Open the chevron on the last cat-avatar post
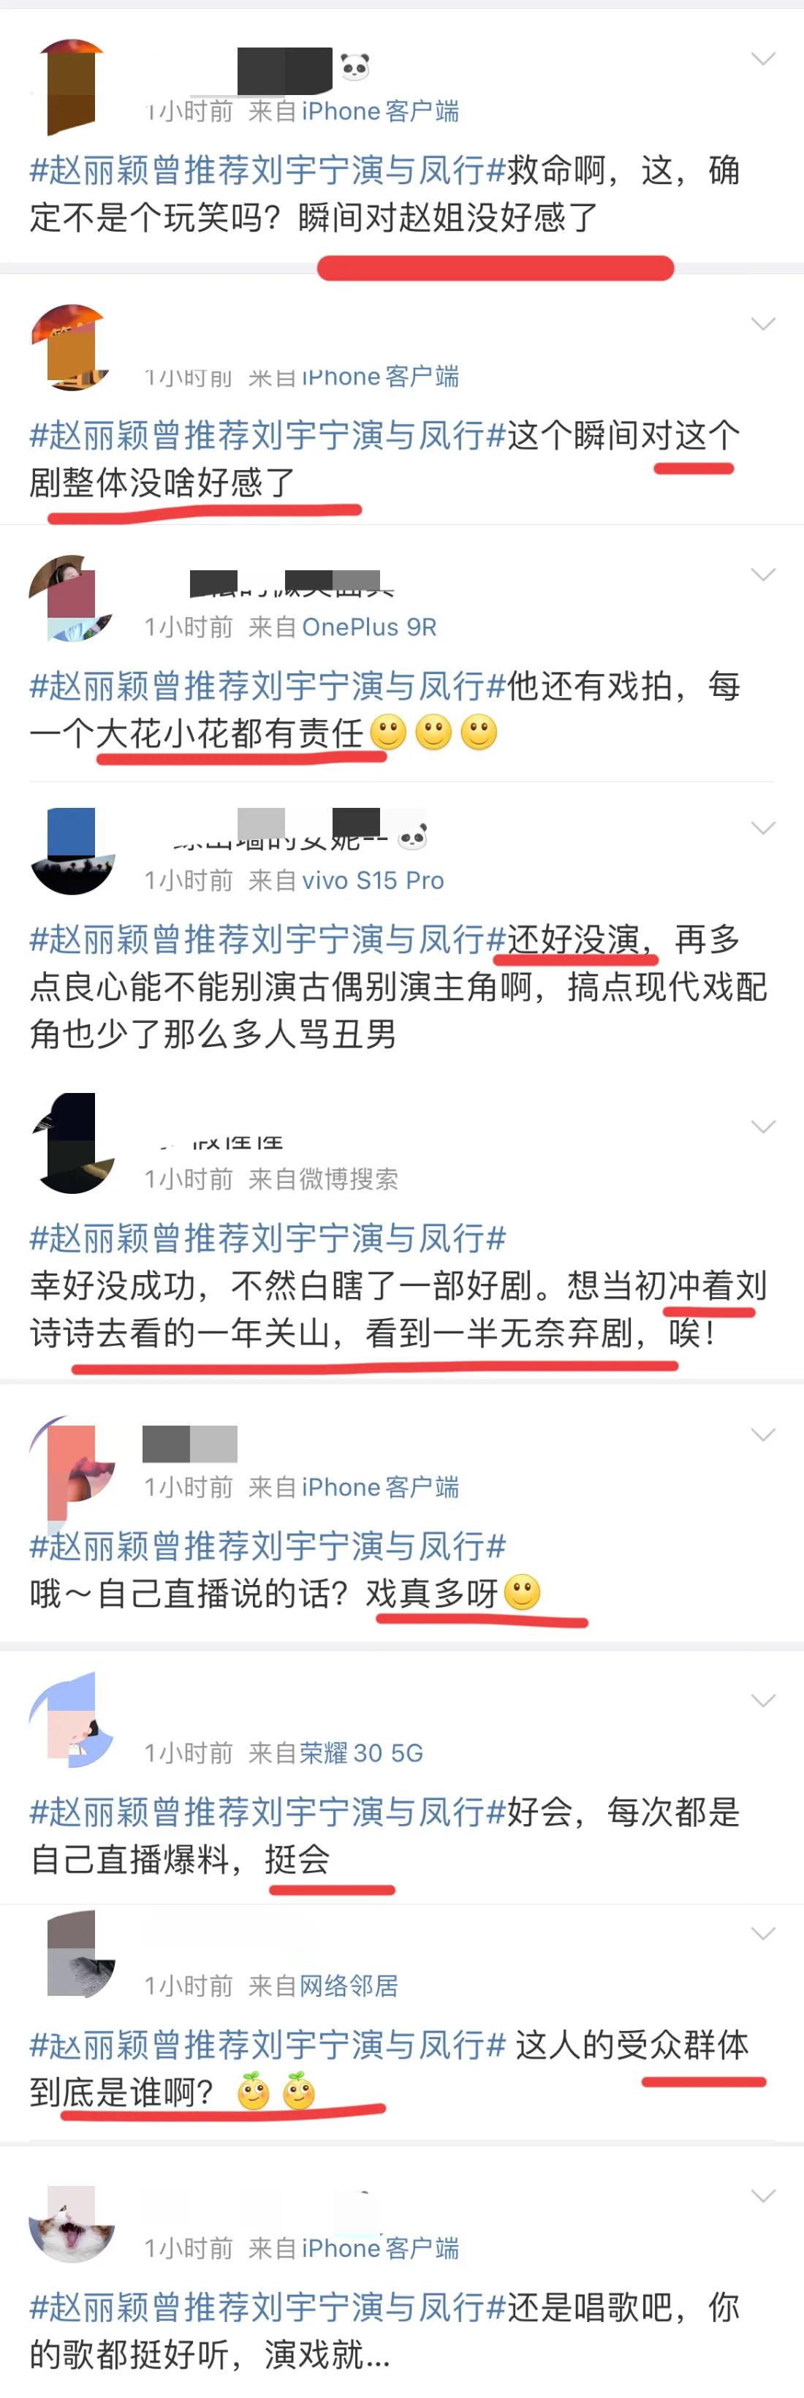 pyautogui.click(x=763, y=2196)
